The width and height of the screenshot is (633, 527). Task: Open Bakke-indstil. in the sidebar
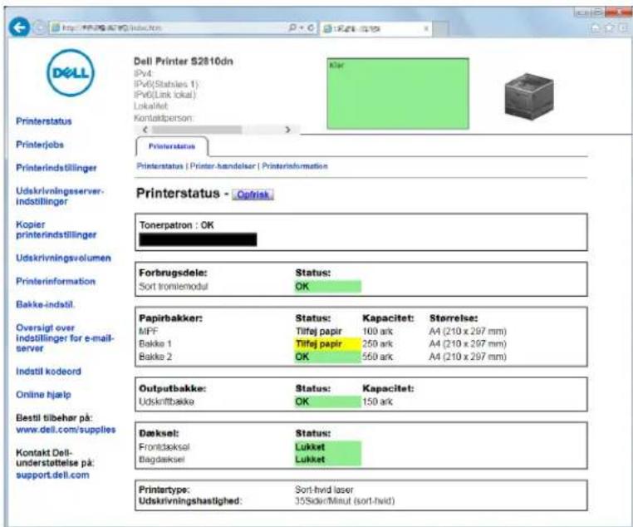pos(45,304)
